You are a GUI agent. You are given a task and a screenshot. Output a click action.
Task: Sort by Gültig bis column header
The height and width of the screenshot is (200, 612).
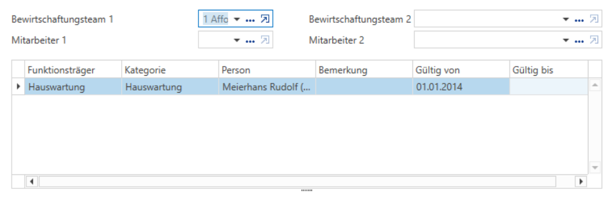[549, 70]
